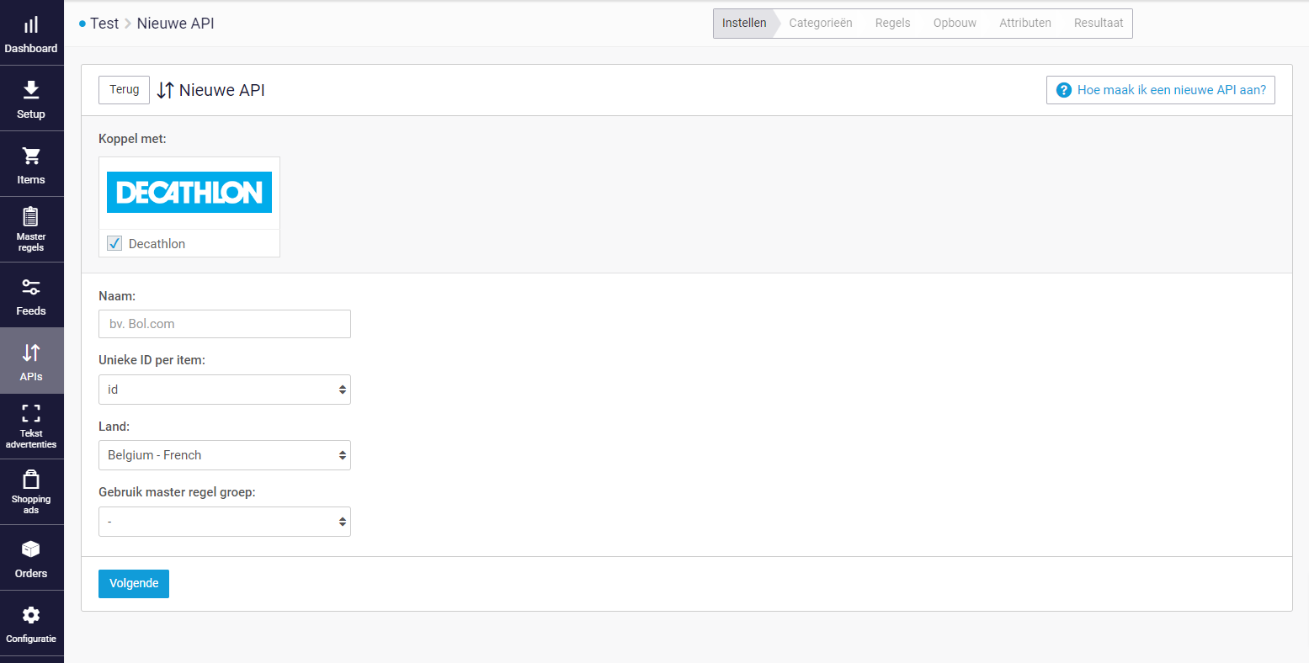Select APIs in the sidebar
Image resolution: width=1309 pixels, height=663 pixels.
point(31,361)
